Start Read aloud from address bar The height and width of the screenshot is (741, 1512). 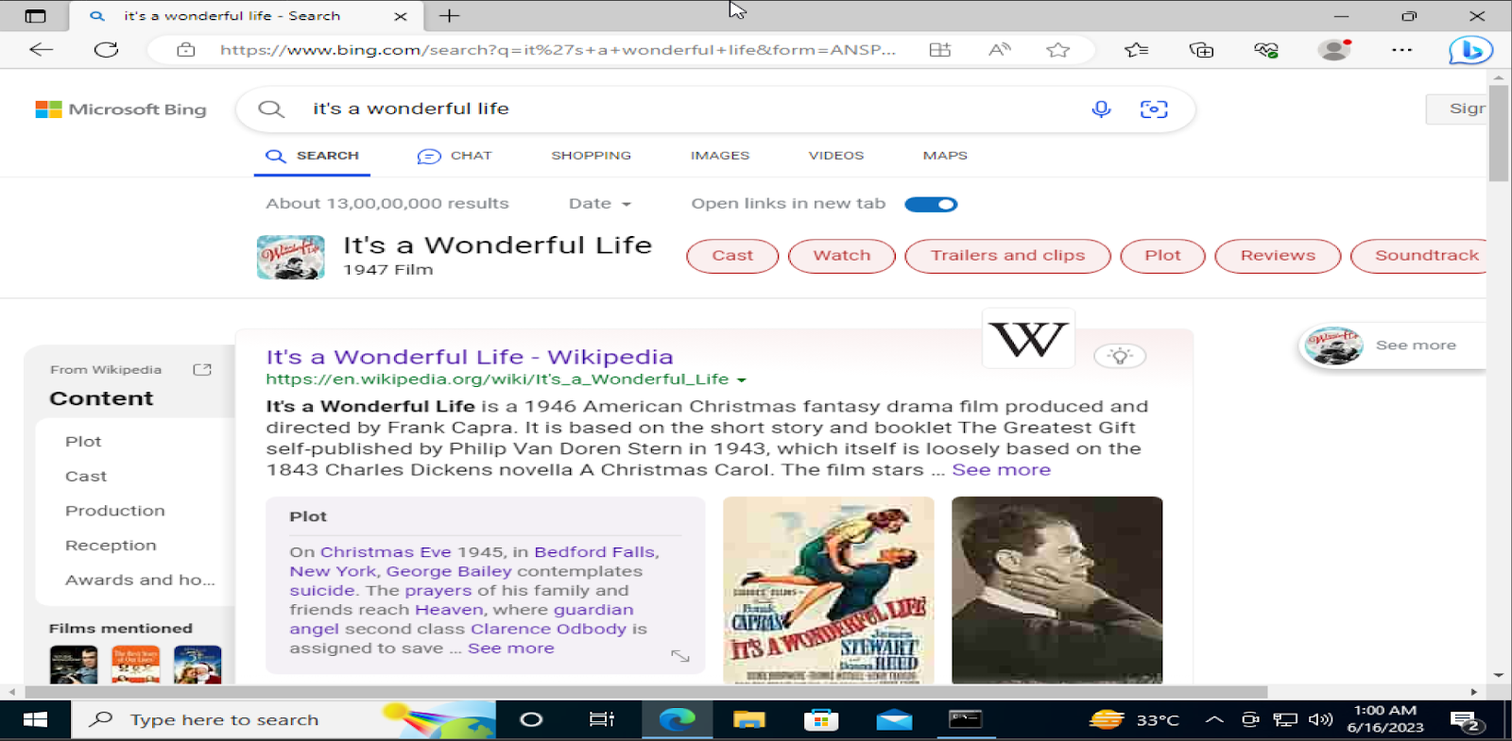999,50
